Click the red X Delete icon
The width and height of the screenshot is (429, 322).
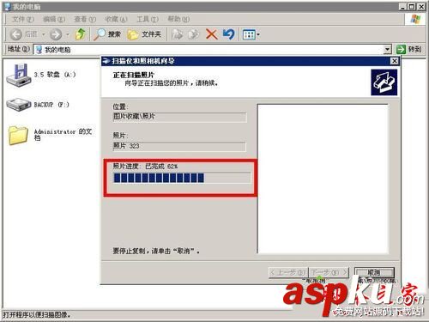pyautogui.click(x=211, y=34)
